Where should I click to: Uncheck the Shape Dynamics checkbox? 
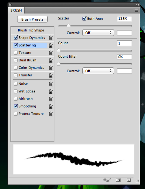pos(16,37)
